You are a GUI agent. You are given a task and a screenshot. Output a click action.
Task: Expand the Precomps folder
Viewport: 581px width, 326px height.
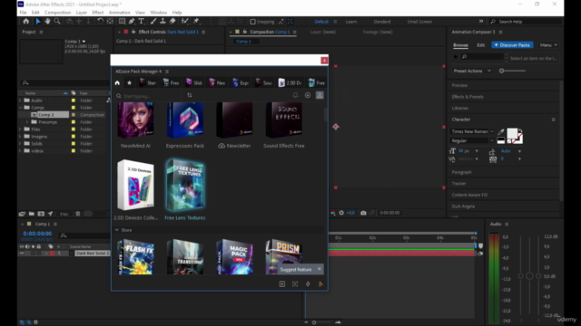[x=27, y=122]
